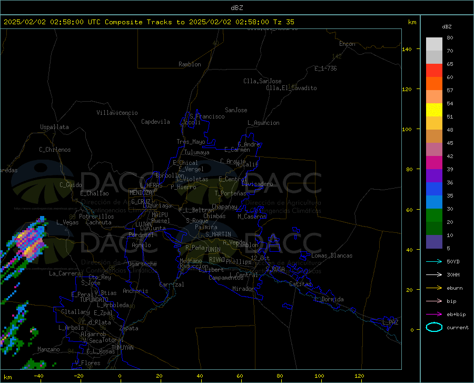Click the dBZ title at top center
The width and height of the screenshot is (474, 383).
[x=236, y=8]
